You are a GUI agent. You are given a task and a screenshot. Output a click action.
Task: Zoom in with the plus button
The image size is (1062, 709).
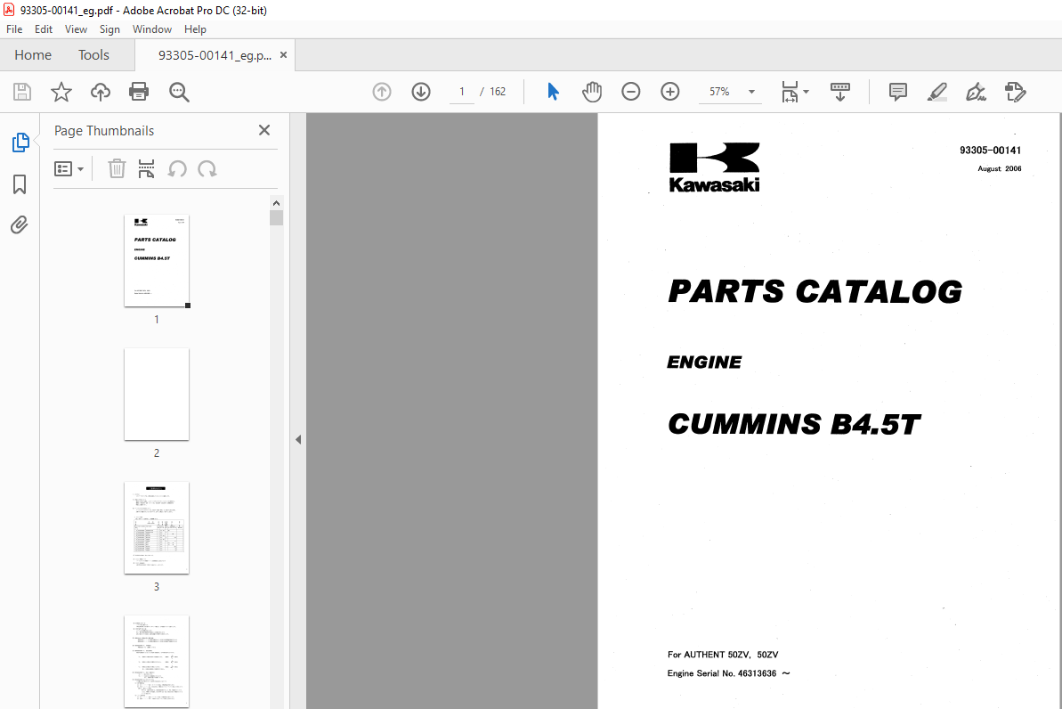click(669, 92)
